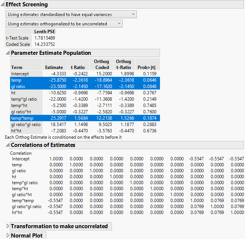Expand Transformation to make uncorrelated section
This screenshot has width=245, height=239.
tap(8, 226)
